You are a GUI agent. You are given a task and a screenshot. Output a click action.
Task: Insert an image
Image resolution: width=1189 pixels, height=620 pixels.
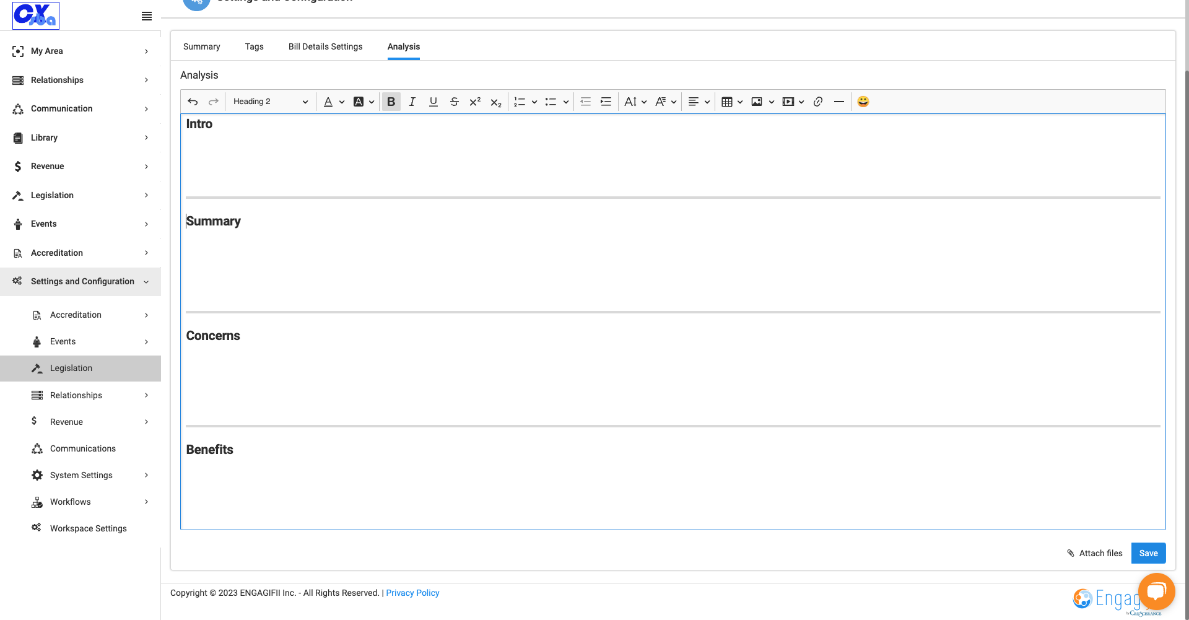[x=757, y=102]
